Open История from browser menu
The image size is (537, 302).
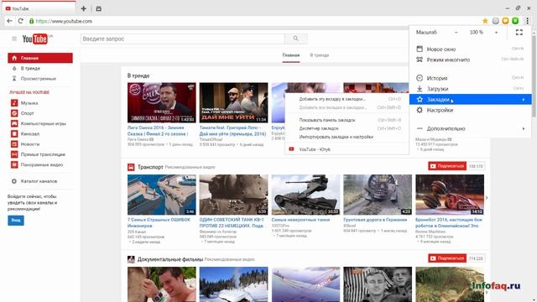470,78
